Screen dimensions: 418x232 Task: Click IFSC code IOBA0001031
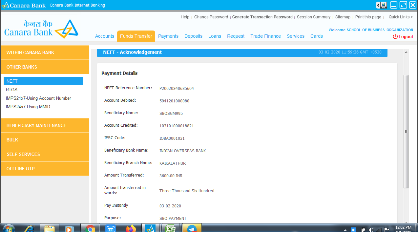172,138
